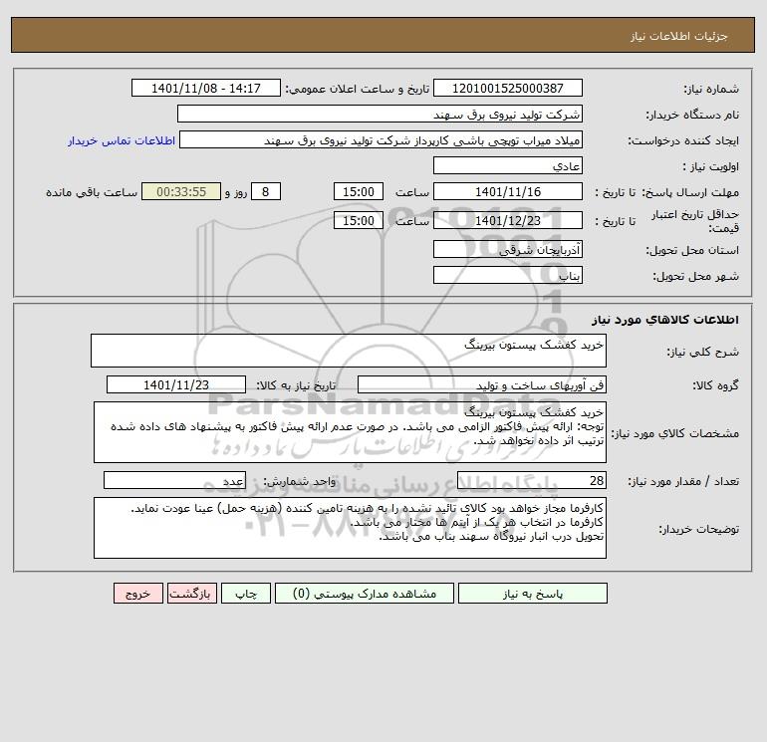Click requester field میلاد میراب توپچی باشی
Viewport: 767px width, 742px height.
pos(382,139)
